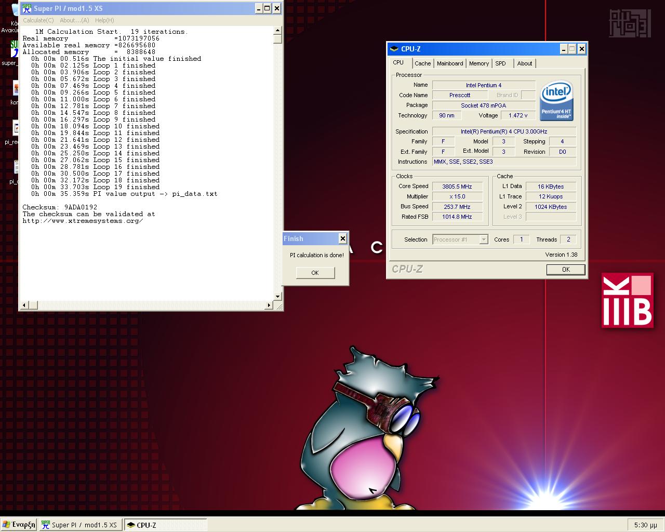This screenshot has height=532, width=665.
Task: Click the Instructions field MMX, SSE, SSE2, SSE3
Action: coord(504,162)
